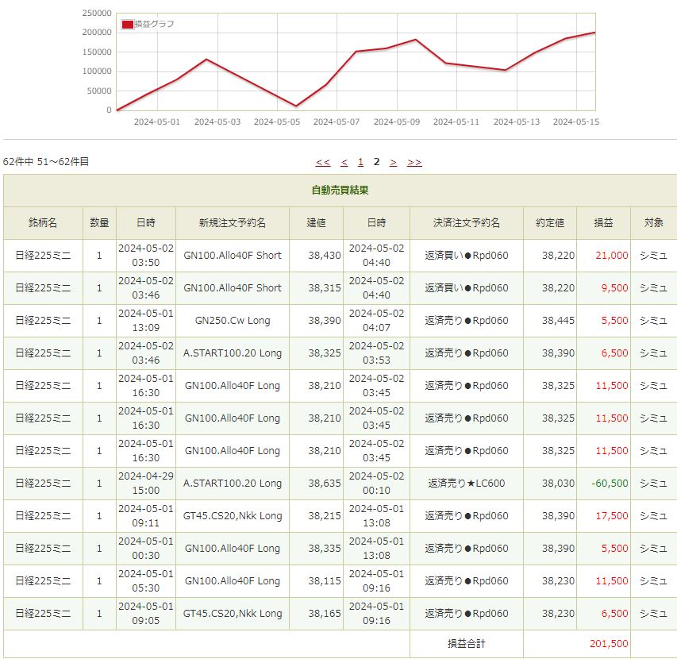Click 2024-05-15 chart axis label

[x=576, y=121]
